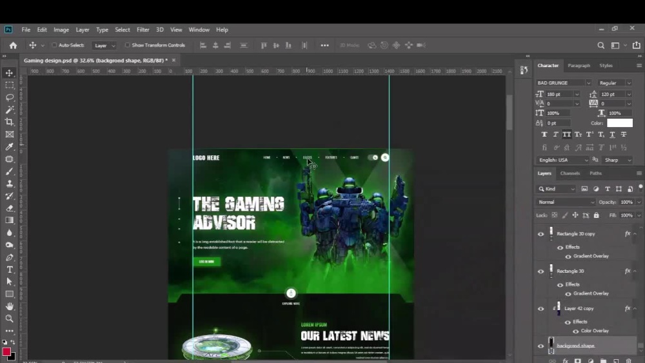This screenshot has height=363, width=645.
Task: Hide the backgrond shape layer
Action: pos(541,346)
